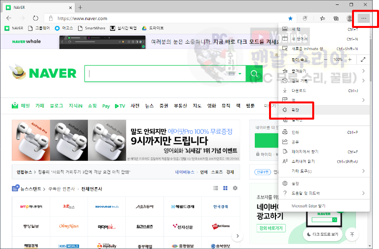Image resolution: width=379 pixels, height=249 pixels.
Task: Open 증권 in the Naver navigation
Action: [163, 106]
